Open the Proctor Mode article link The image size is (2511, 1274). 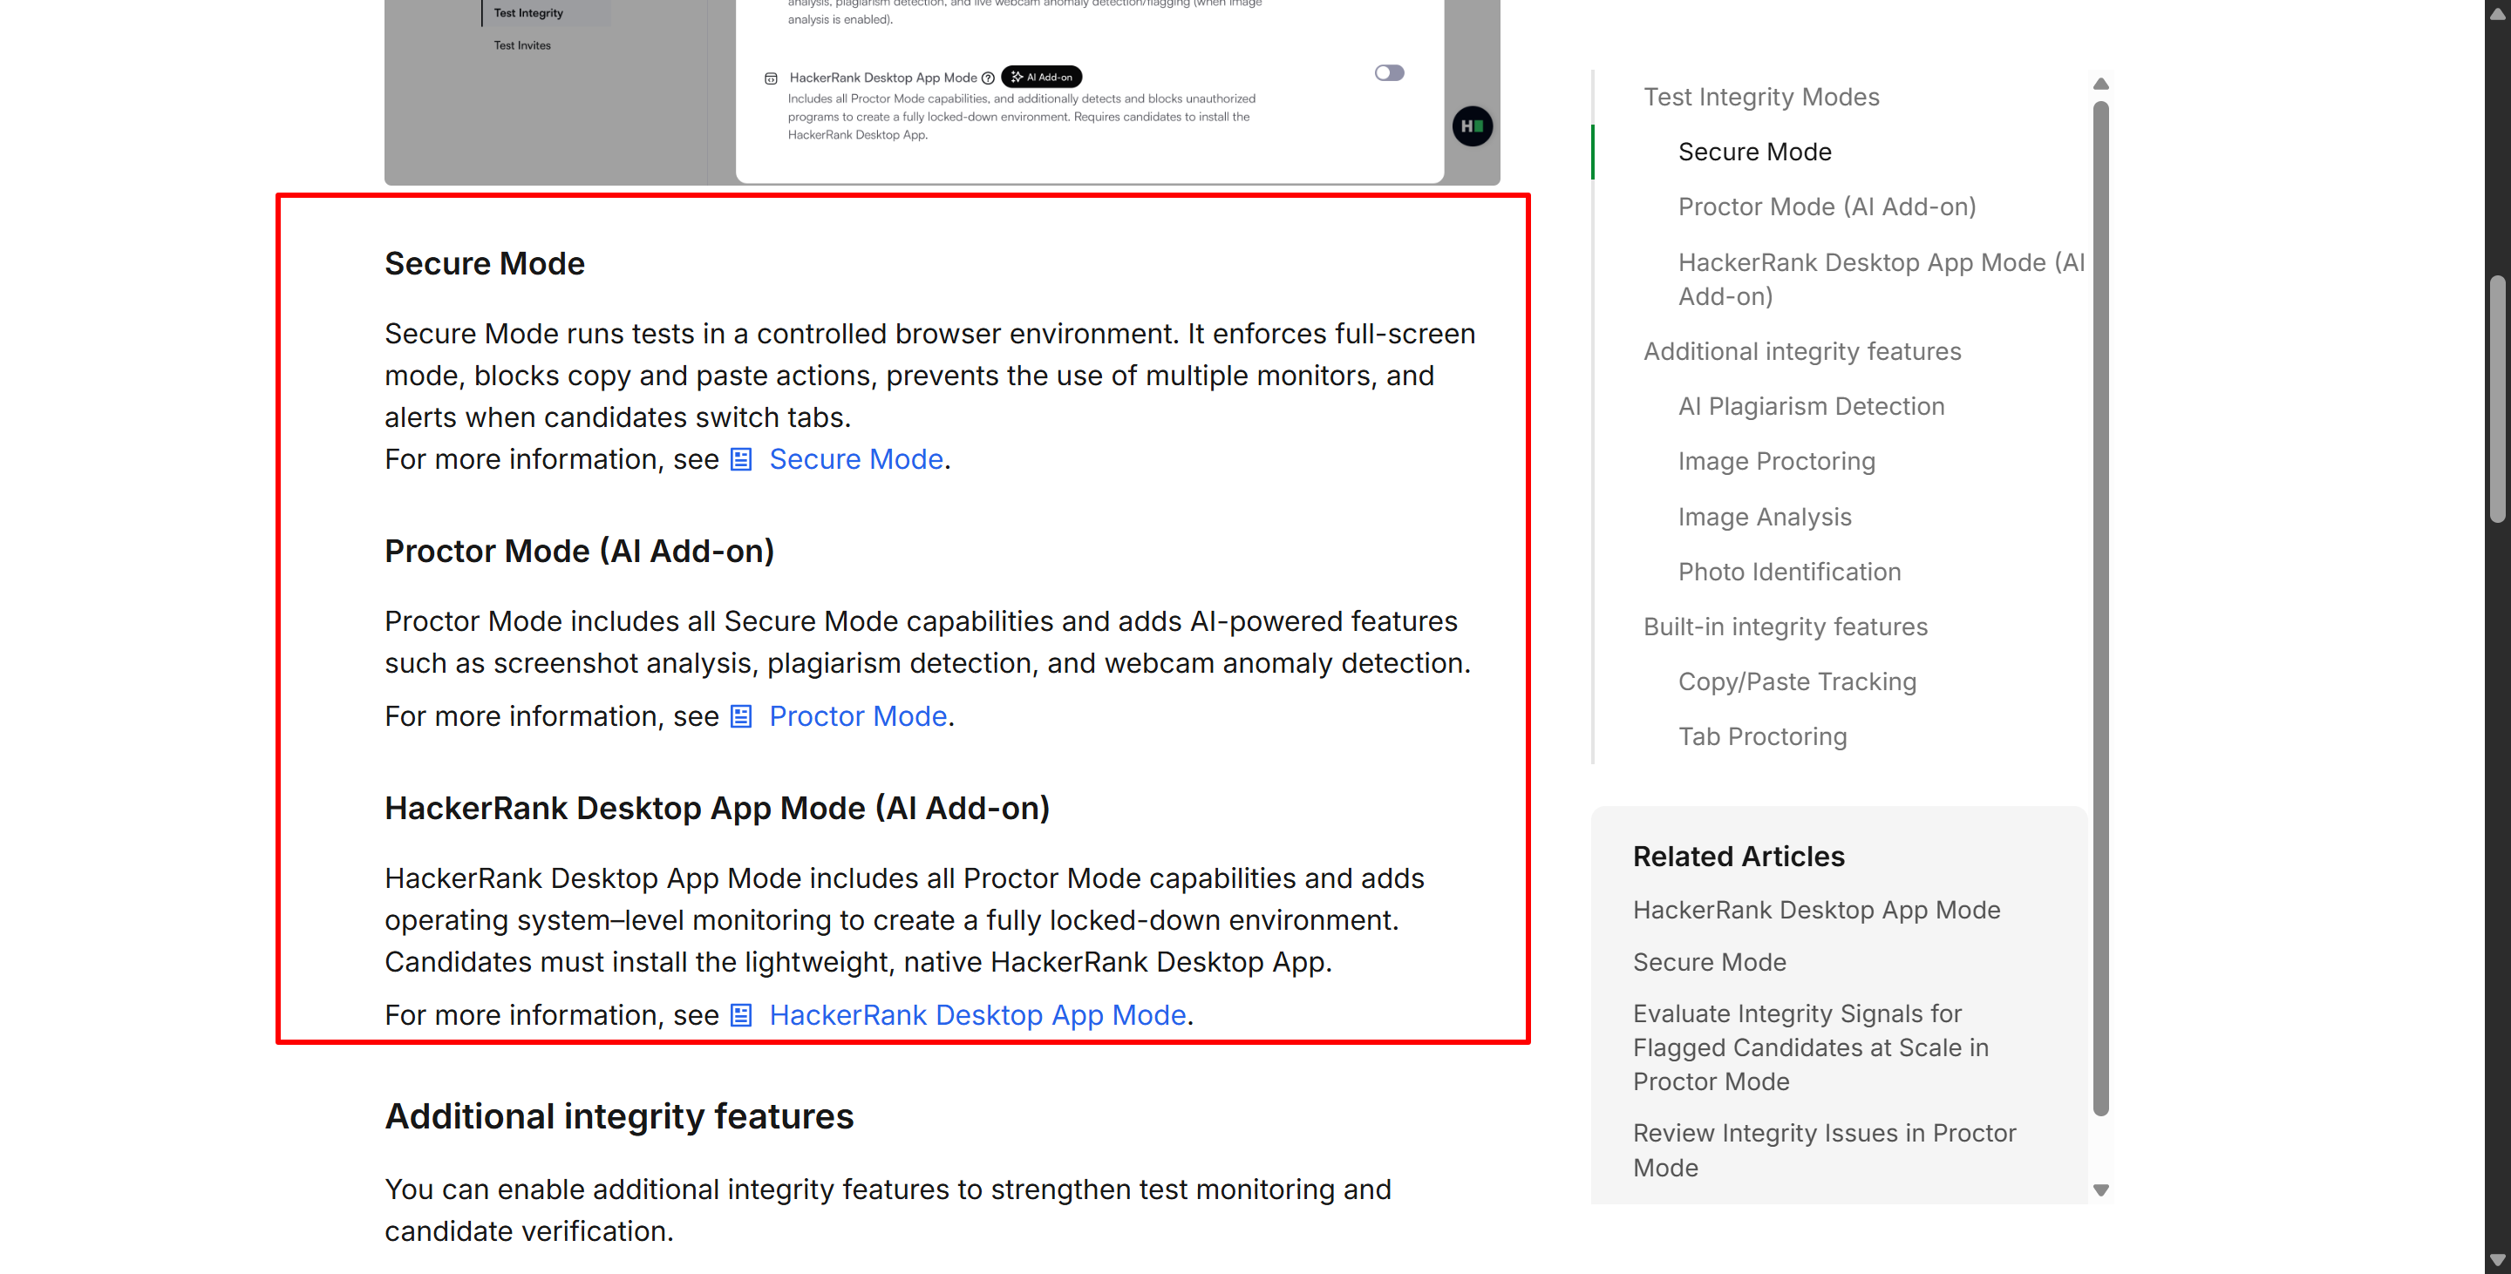[x=858, y=716]
